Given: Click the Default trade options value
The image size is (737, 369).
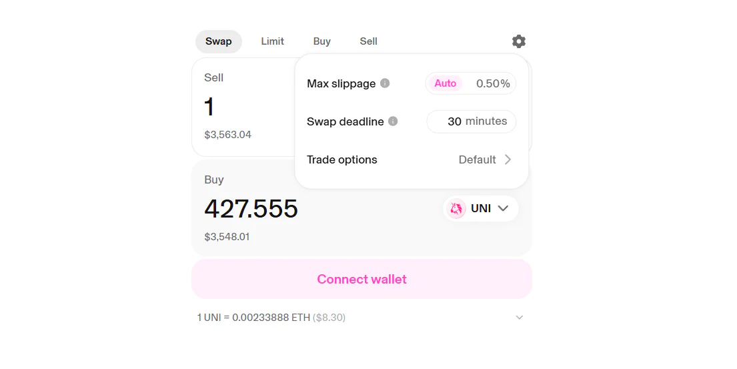Looking at the screenshot, I should [477, 159].
